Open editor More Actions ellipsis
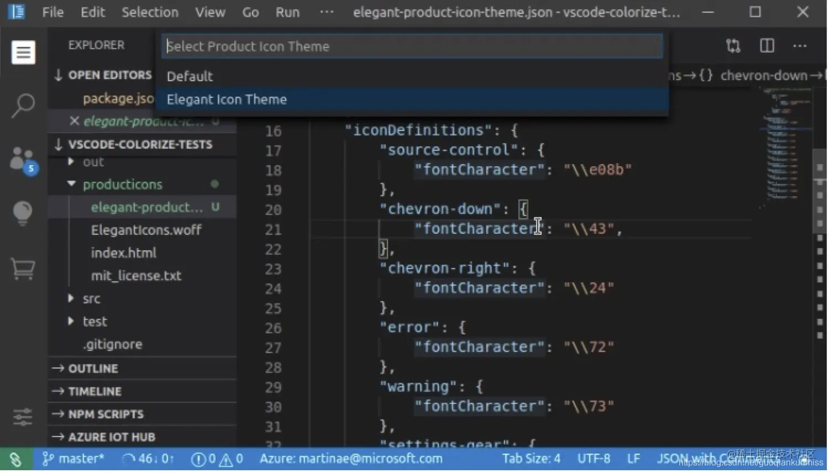 tap(800, 46)
